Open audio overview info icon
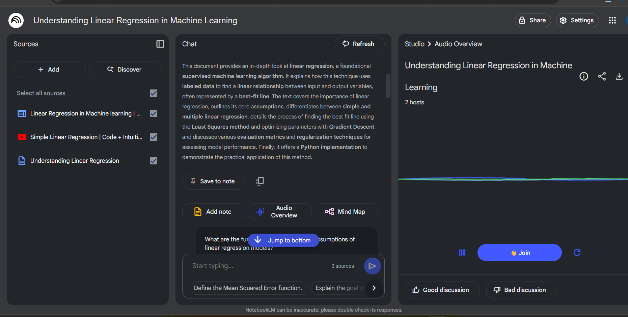Viewport: 628px width, 317px height. (x=583, y=76)
